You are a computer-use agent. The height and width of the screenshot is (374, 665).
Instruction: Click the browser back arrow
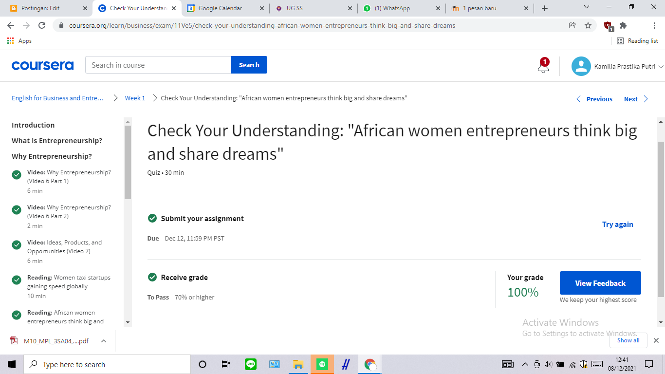point(11,25)
